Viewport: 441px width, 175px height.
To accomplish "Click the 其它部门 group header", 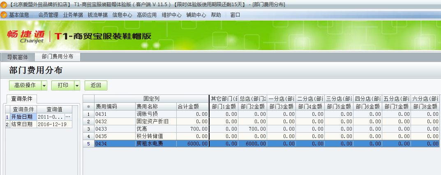I will [224, 99].
